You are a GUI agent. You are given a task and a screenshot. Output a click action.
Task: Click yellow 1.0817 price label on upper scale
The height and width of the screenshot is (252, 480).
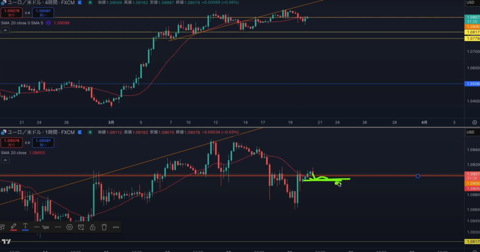[472, 32]
